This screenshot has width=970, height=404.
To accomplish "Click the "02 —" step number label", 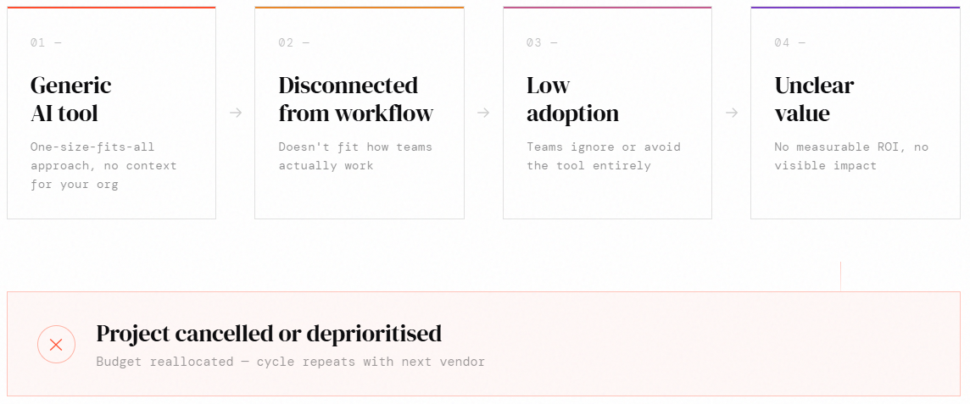I will pyautogui.click(x=293, y=42).
